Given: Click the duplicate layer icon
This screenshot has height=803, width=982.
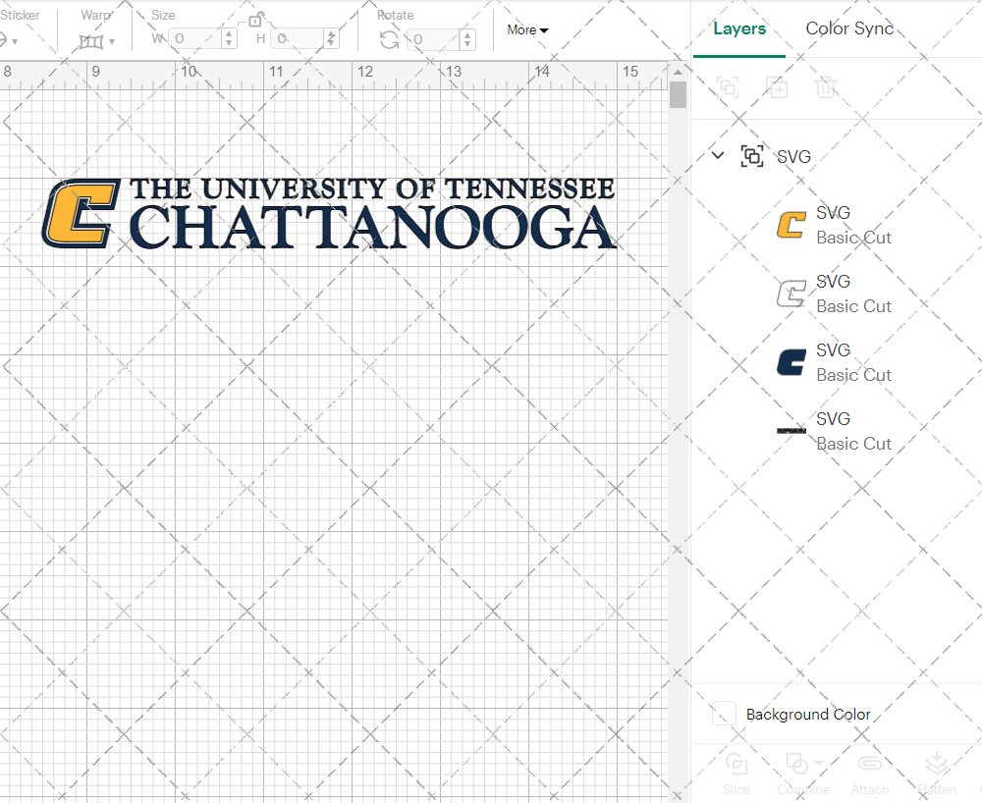Looking at the screenshot, I should 777,87.
